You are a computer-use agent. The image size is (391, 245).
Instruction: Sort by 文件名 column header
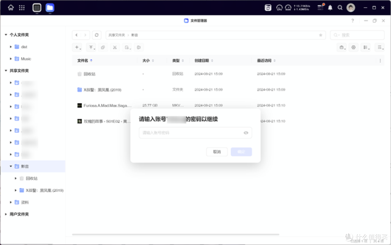point(83,60)
